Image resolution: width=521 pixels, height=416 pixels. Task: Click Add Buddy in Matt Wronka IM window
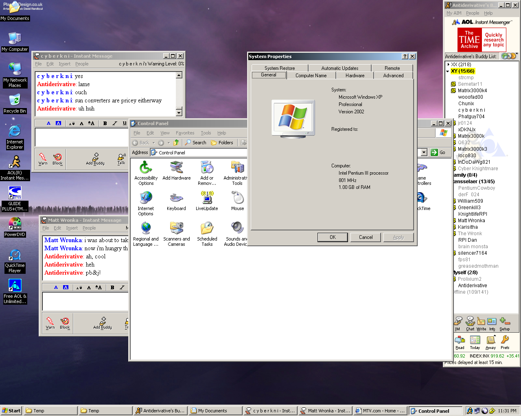click(x=103, y=323)
